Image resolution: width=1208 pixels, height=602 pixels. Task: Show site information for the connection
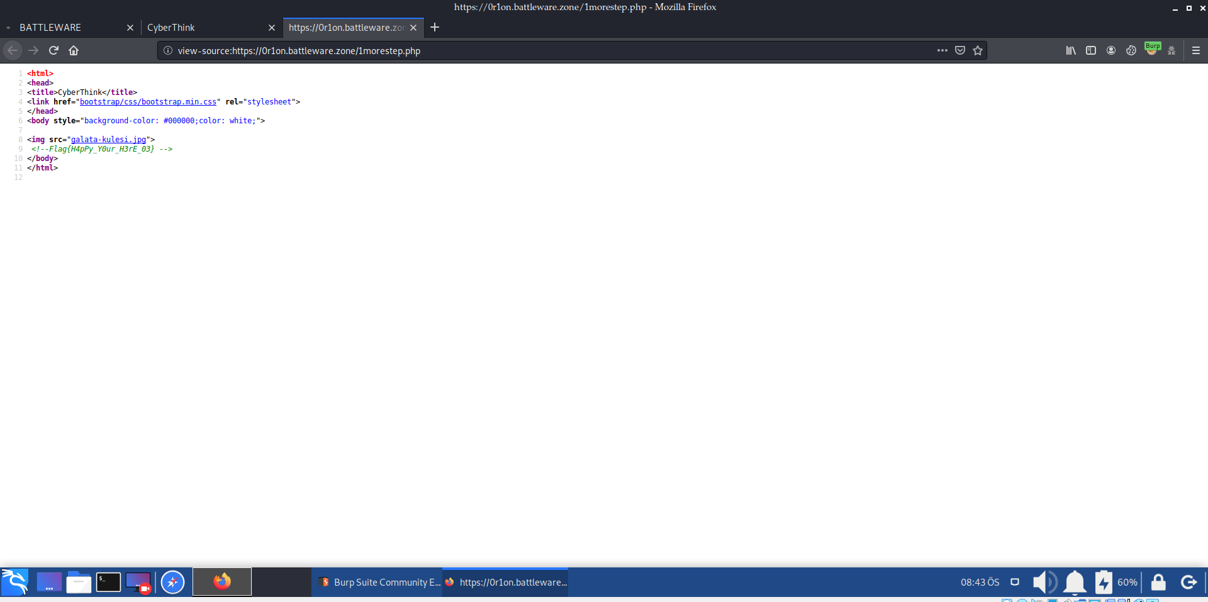[168, 50]
